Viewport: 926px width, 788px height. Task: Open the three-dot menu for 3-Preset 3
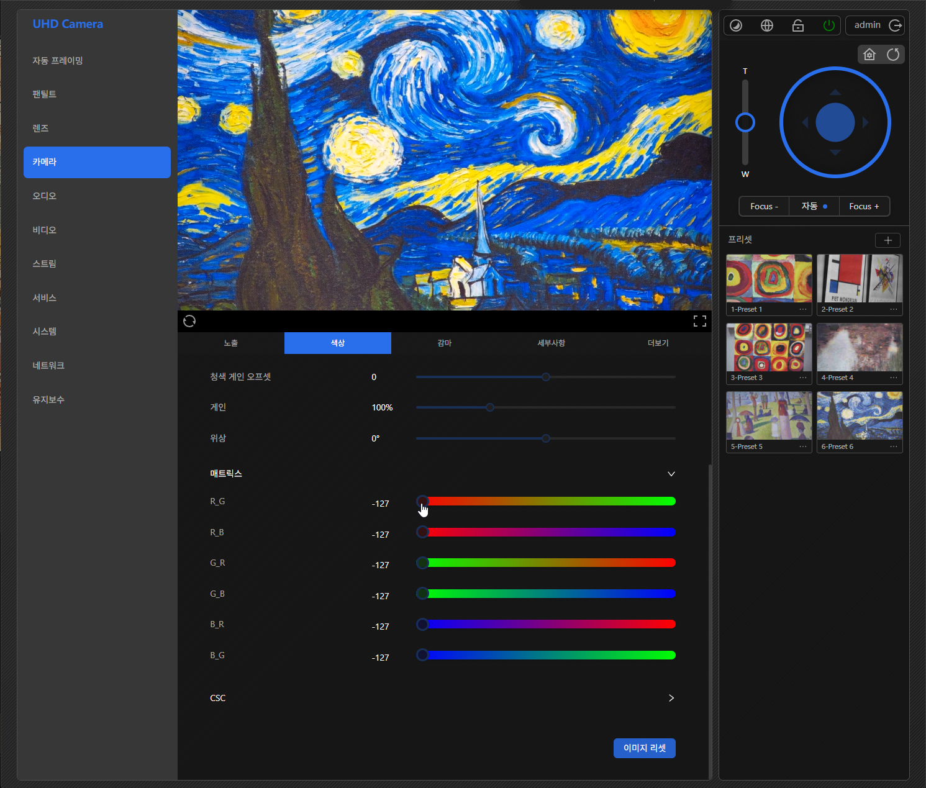tap(803, 378)
